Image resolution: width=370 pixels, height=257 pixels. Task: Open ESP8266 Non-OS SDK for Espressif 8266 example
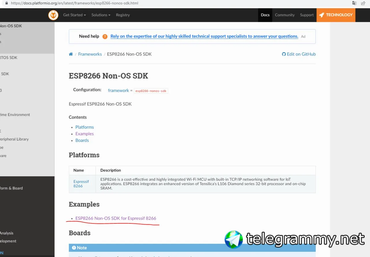click(116, 218)
